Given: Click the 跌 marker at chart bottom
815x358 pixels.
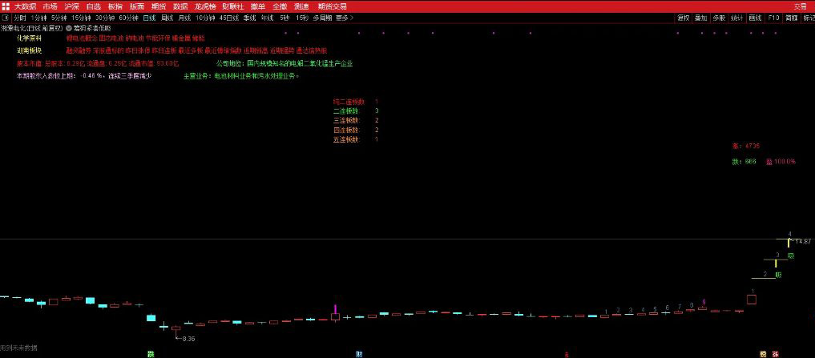Looking at the screenshot, I should click(148, 353).
